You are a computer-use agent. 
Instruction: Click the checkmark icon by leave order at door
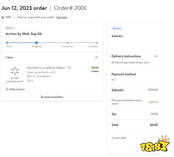[113, 62]
